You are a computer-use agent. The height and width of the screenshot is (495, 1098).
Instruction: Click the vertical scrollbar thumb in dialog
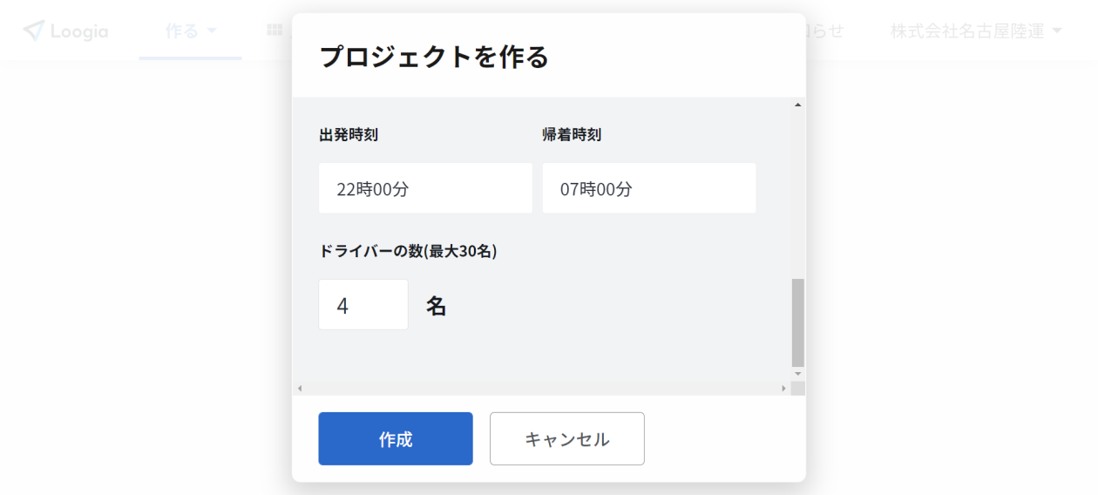tap(797, 322)
